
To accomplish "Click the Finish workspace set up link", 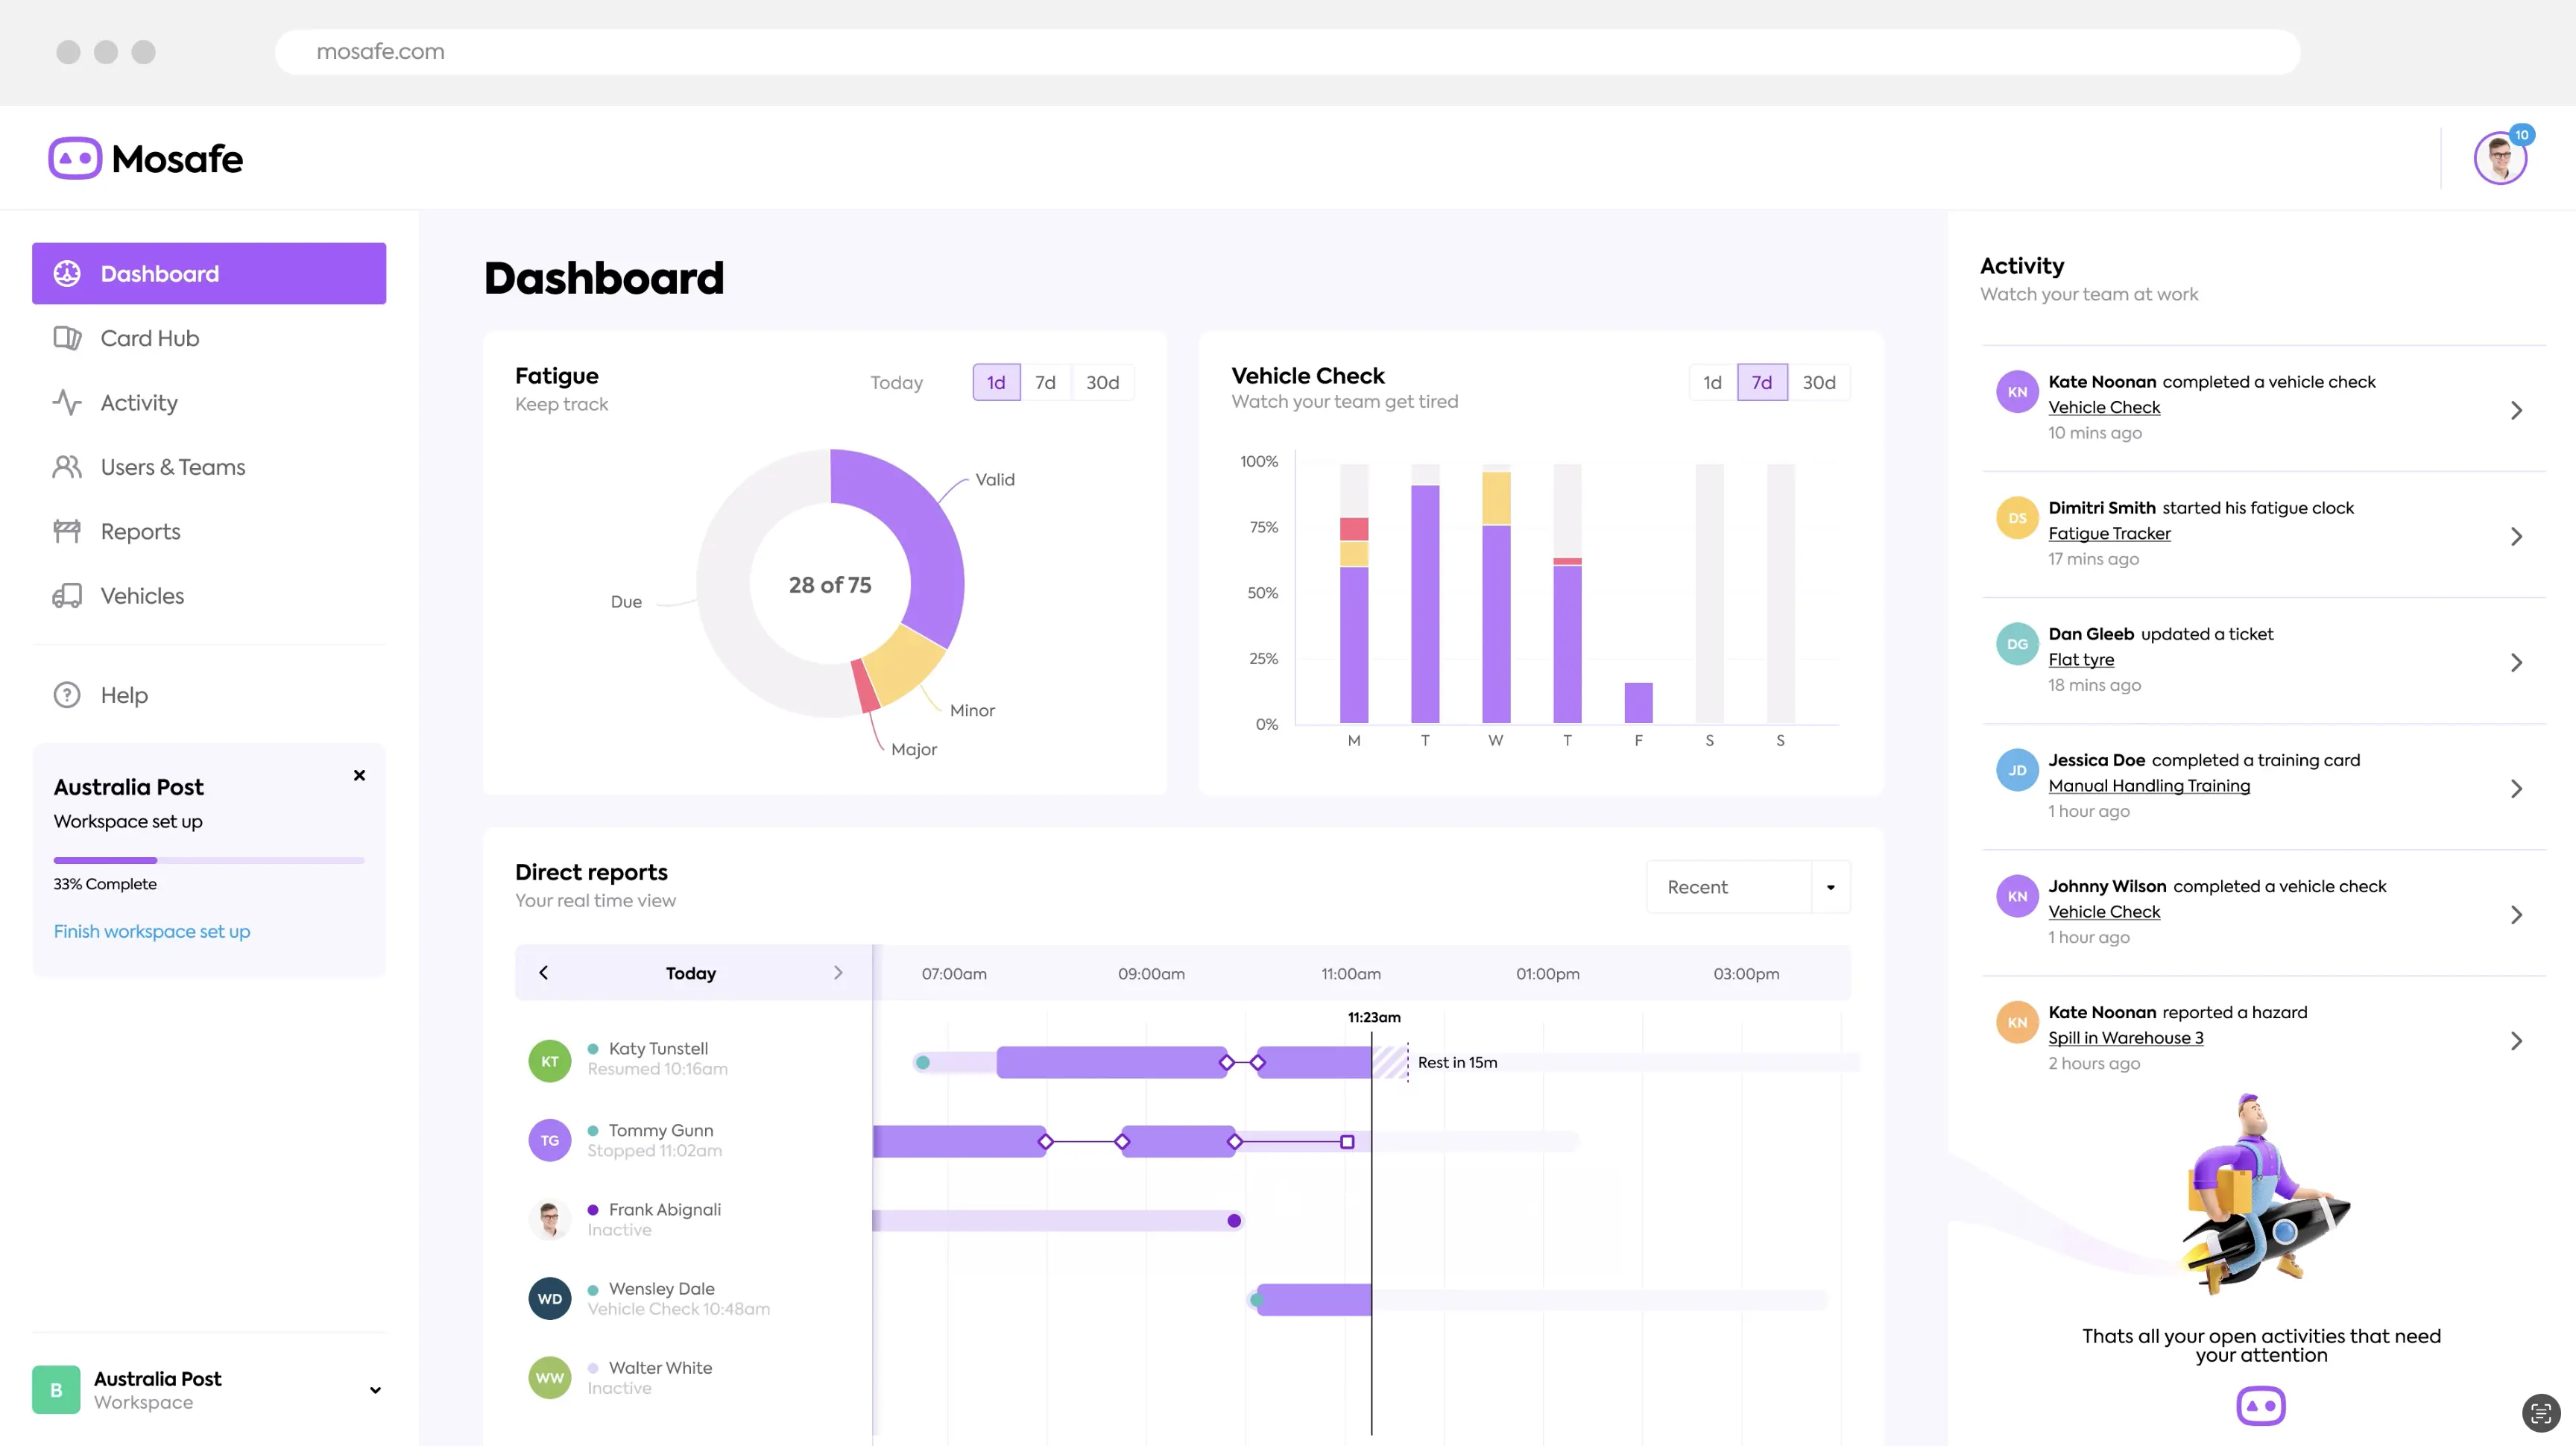I will (151, 931).
